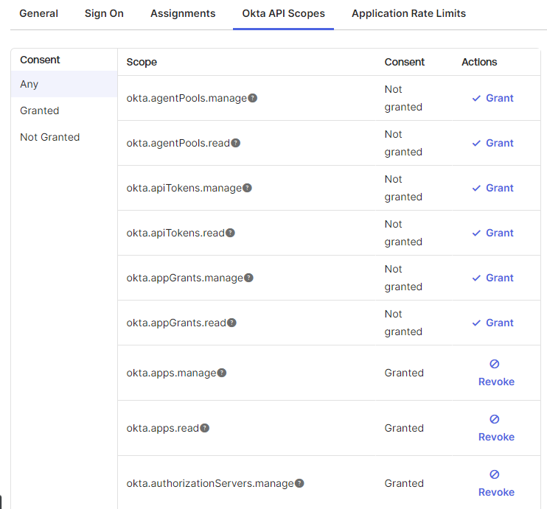Click the help icon beside okta.appGrants.manage

coord(249,278)
